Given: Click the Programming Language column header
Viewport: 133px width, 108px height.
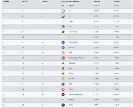Looking at the screenshot, I should 70,1.
